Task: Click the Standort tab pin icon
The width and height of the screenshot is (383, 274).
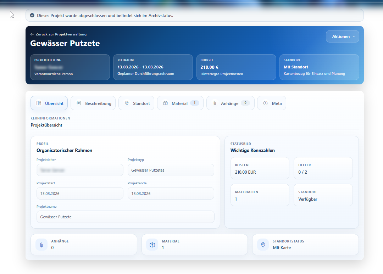Action: point(127,103)
